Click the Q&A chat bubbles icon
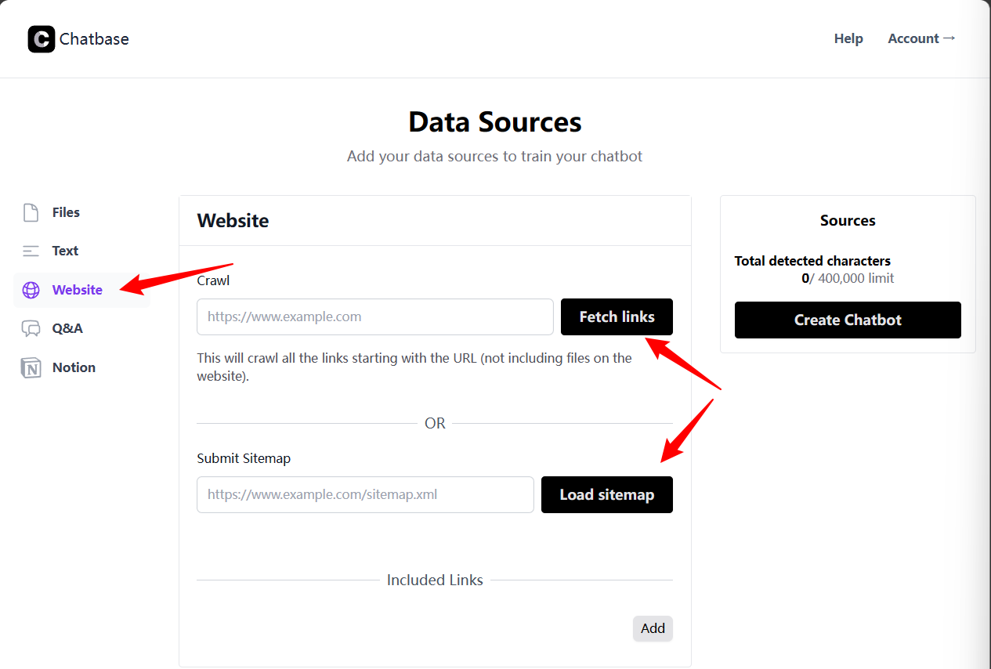The image size is (991, 669). point(31,328)
